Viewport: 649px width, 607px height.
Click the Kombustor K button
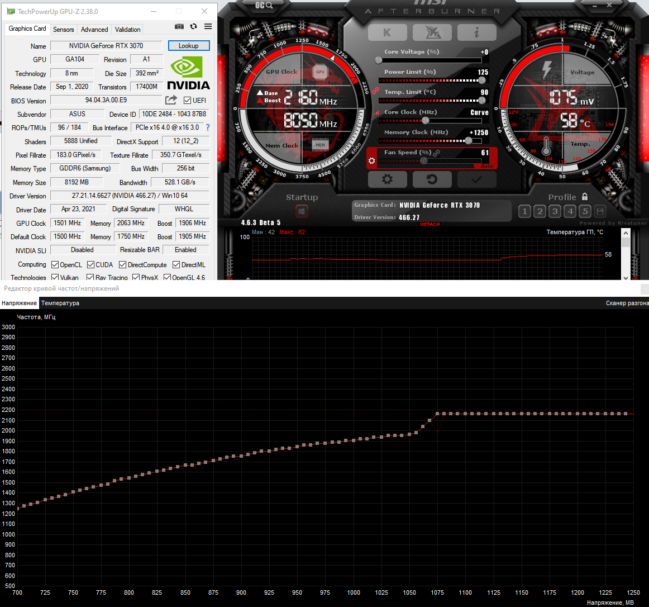387,32
